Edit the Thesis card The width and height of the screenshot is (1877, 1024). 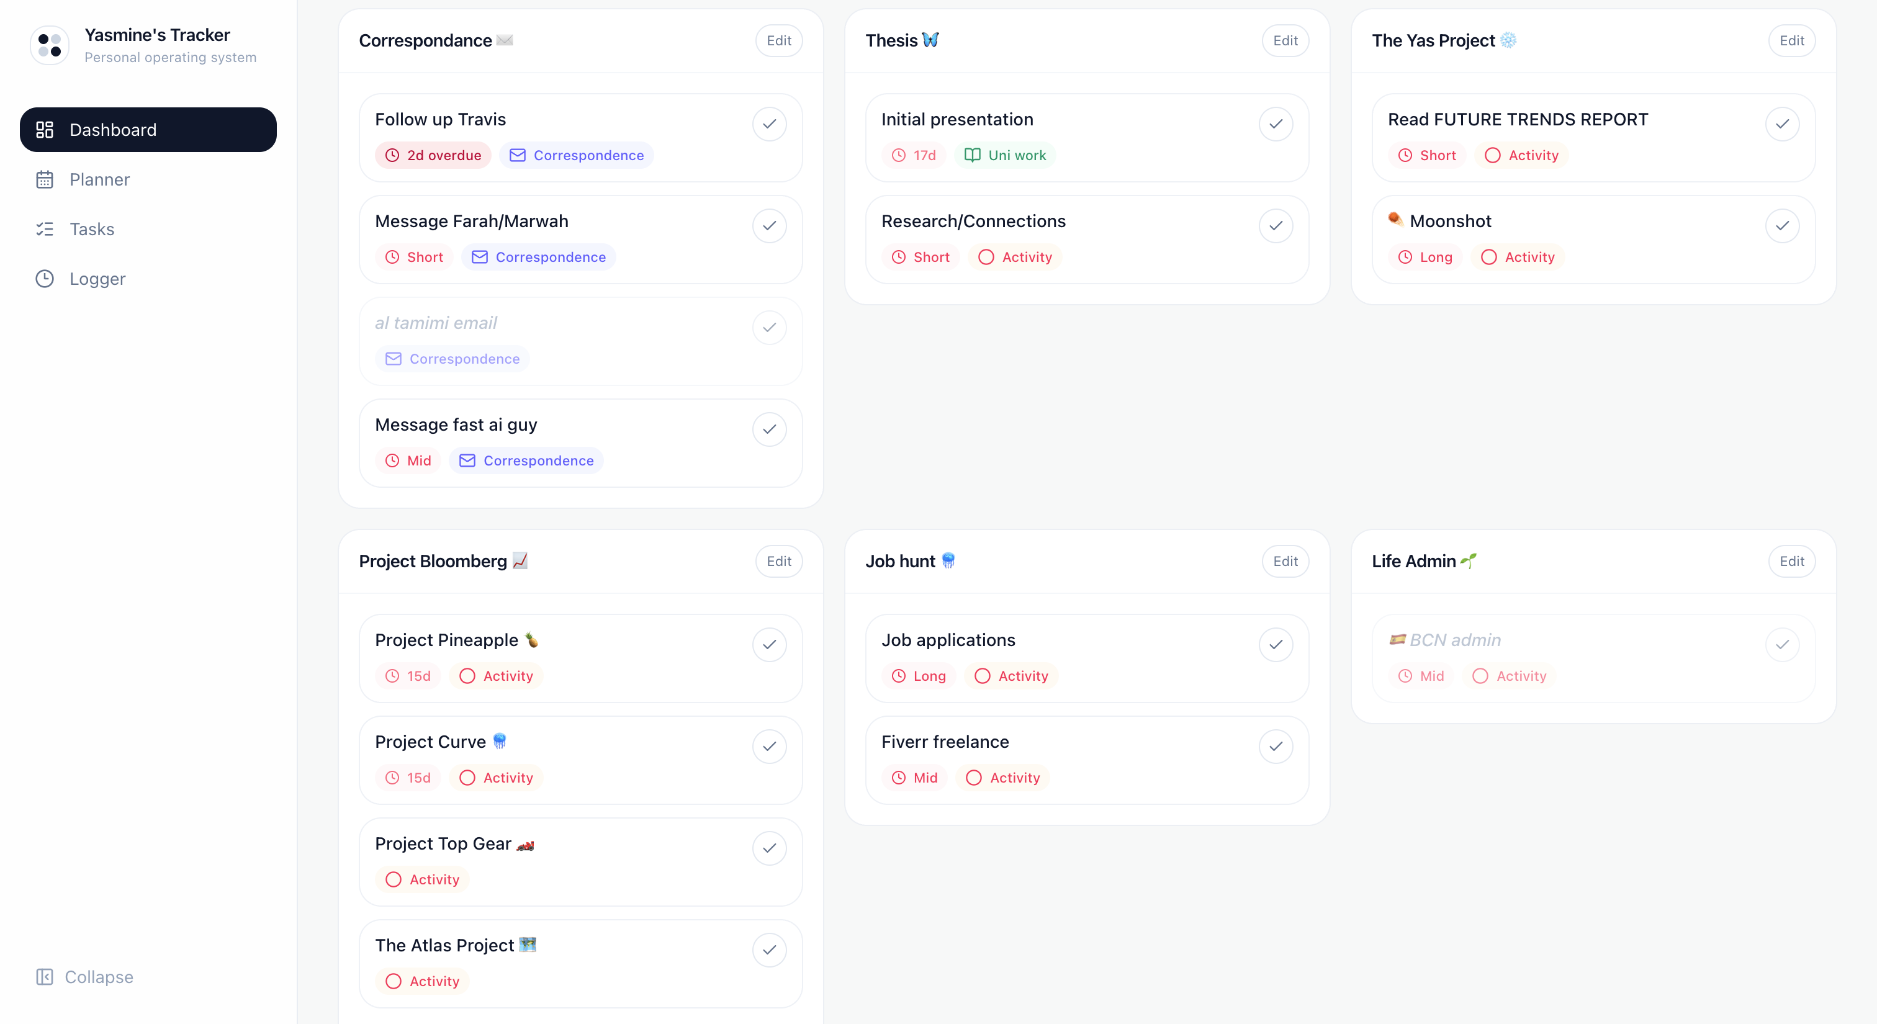(x=1285, y=41)
